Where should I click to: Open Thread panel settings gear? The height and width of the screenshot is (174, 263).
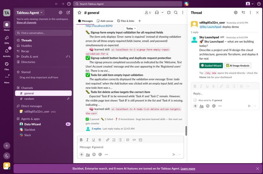[x=236, y=13]
